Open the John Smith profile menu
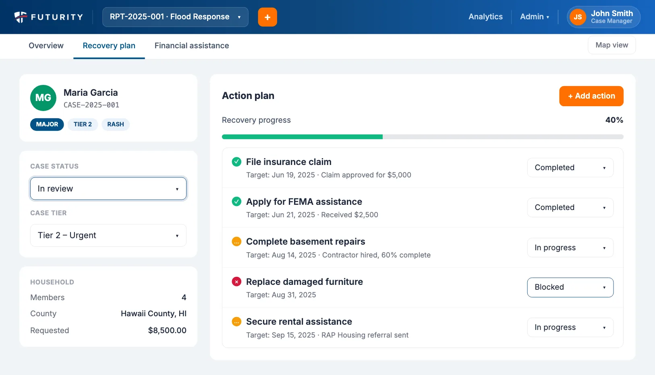Image resolution: width=655 pixels, height=375 pixels. click(603, 17)
